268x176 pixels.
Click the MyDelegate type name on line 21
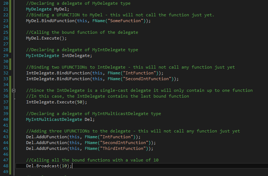point(39,9)
